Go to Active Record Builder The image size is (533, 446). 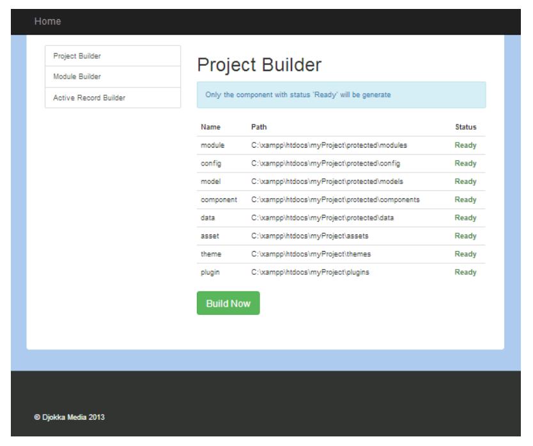coord(113,98)
